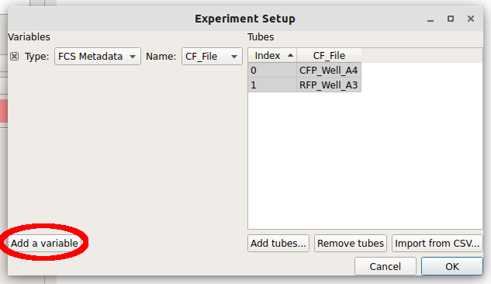The height and width of the screenshot is (284, 491).
Task: Open the Type dropdown showing FCS Metadata
Action: (x=98, y=57)
